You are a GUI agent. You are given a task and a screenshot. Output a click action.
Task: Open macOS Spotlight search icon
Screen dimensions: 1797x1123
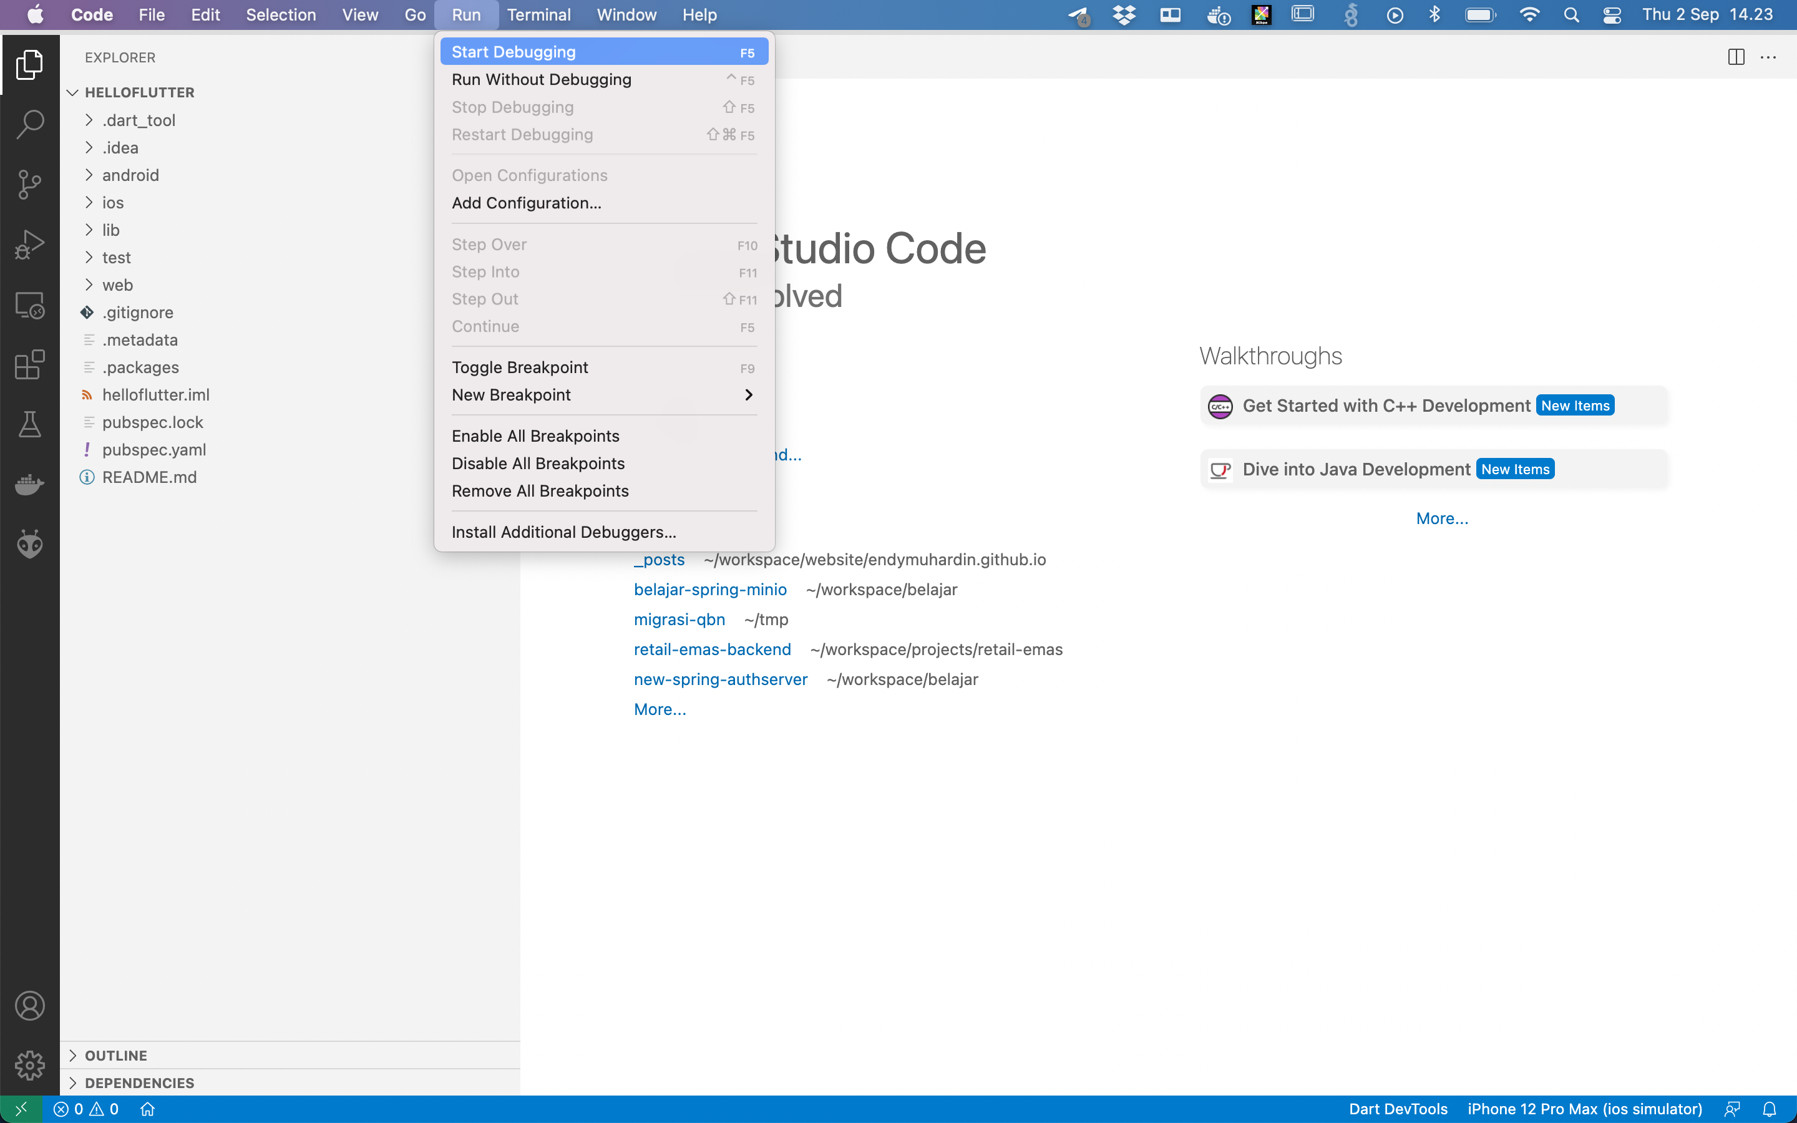(x=1571, y=15)
